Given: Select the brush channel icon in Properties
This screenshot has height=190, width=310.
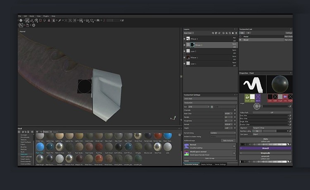Looking at the screenshot, I should click(247, 98).
